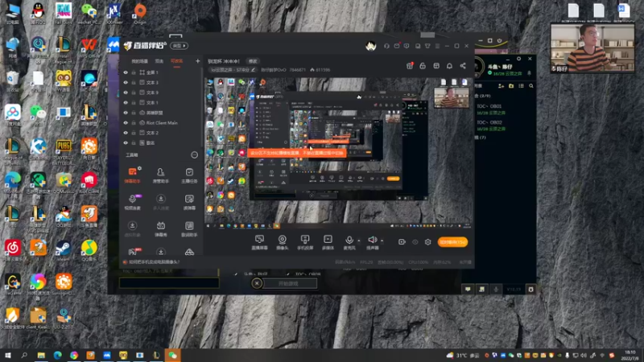The image size is (644, 362).
Task: Open the user avatar in title bar
Action: (x=371, y=46)
